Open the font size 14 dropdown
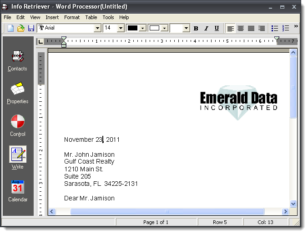Image resolution: width=308 pixels, height=234 pixels. click(x=121, y=28)
